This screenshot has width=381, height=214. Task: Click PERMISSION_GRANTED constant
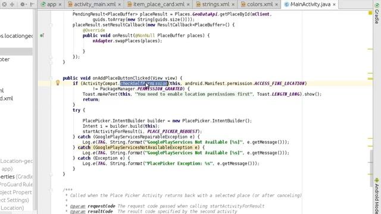160,89
